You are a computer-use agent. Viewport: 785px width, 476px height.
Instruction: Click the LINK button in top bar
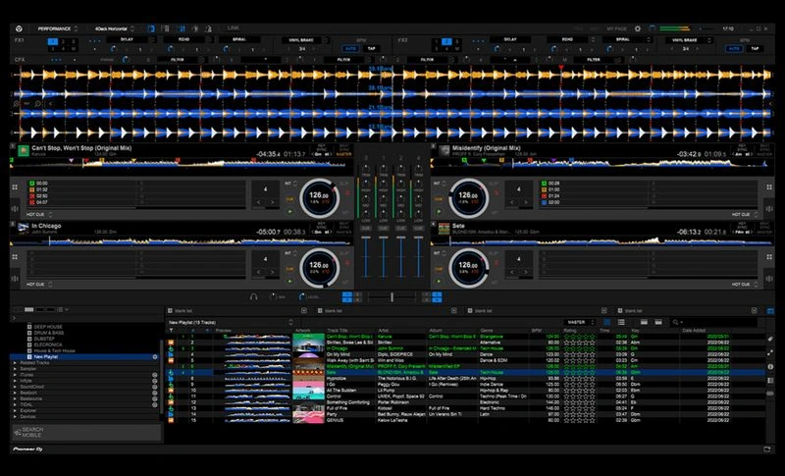pos(234,28)
